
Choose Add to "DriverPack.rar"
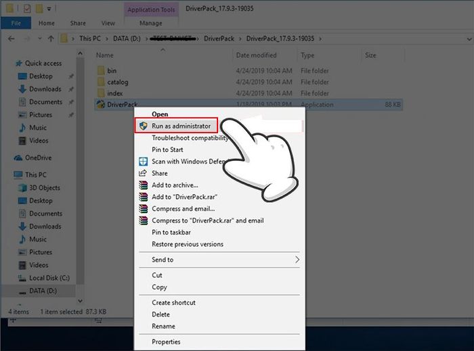pos(184,197)
